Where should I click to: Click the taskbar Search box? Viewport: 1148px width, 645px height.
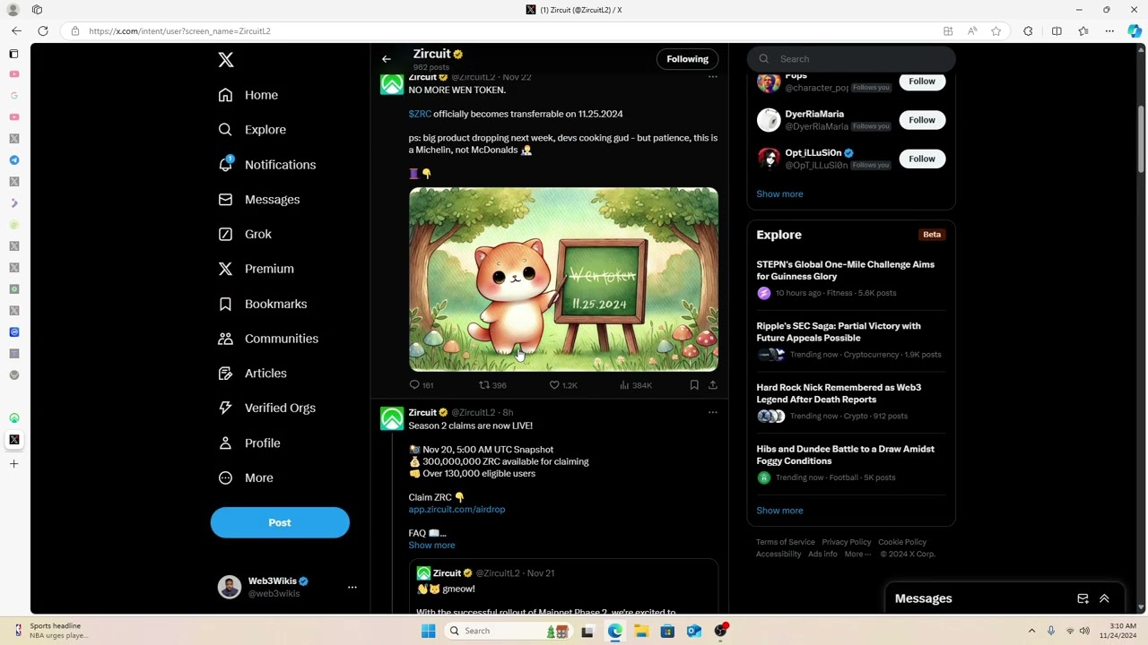pos(509,631)
